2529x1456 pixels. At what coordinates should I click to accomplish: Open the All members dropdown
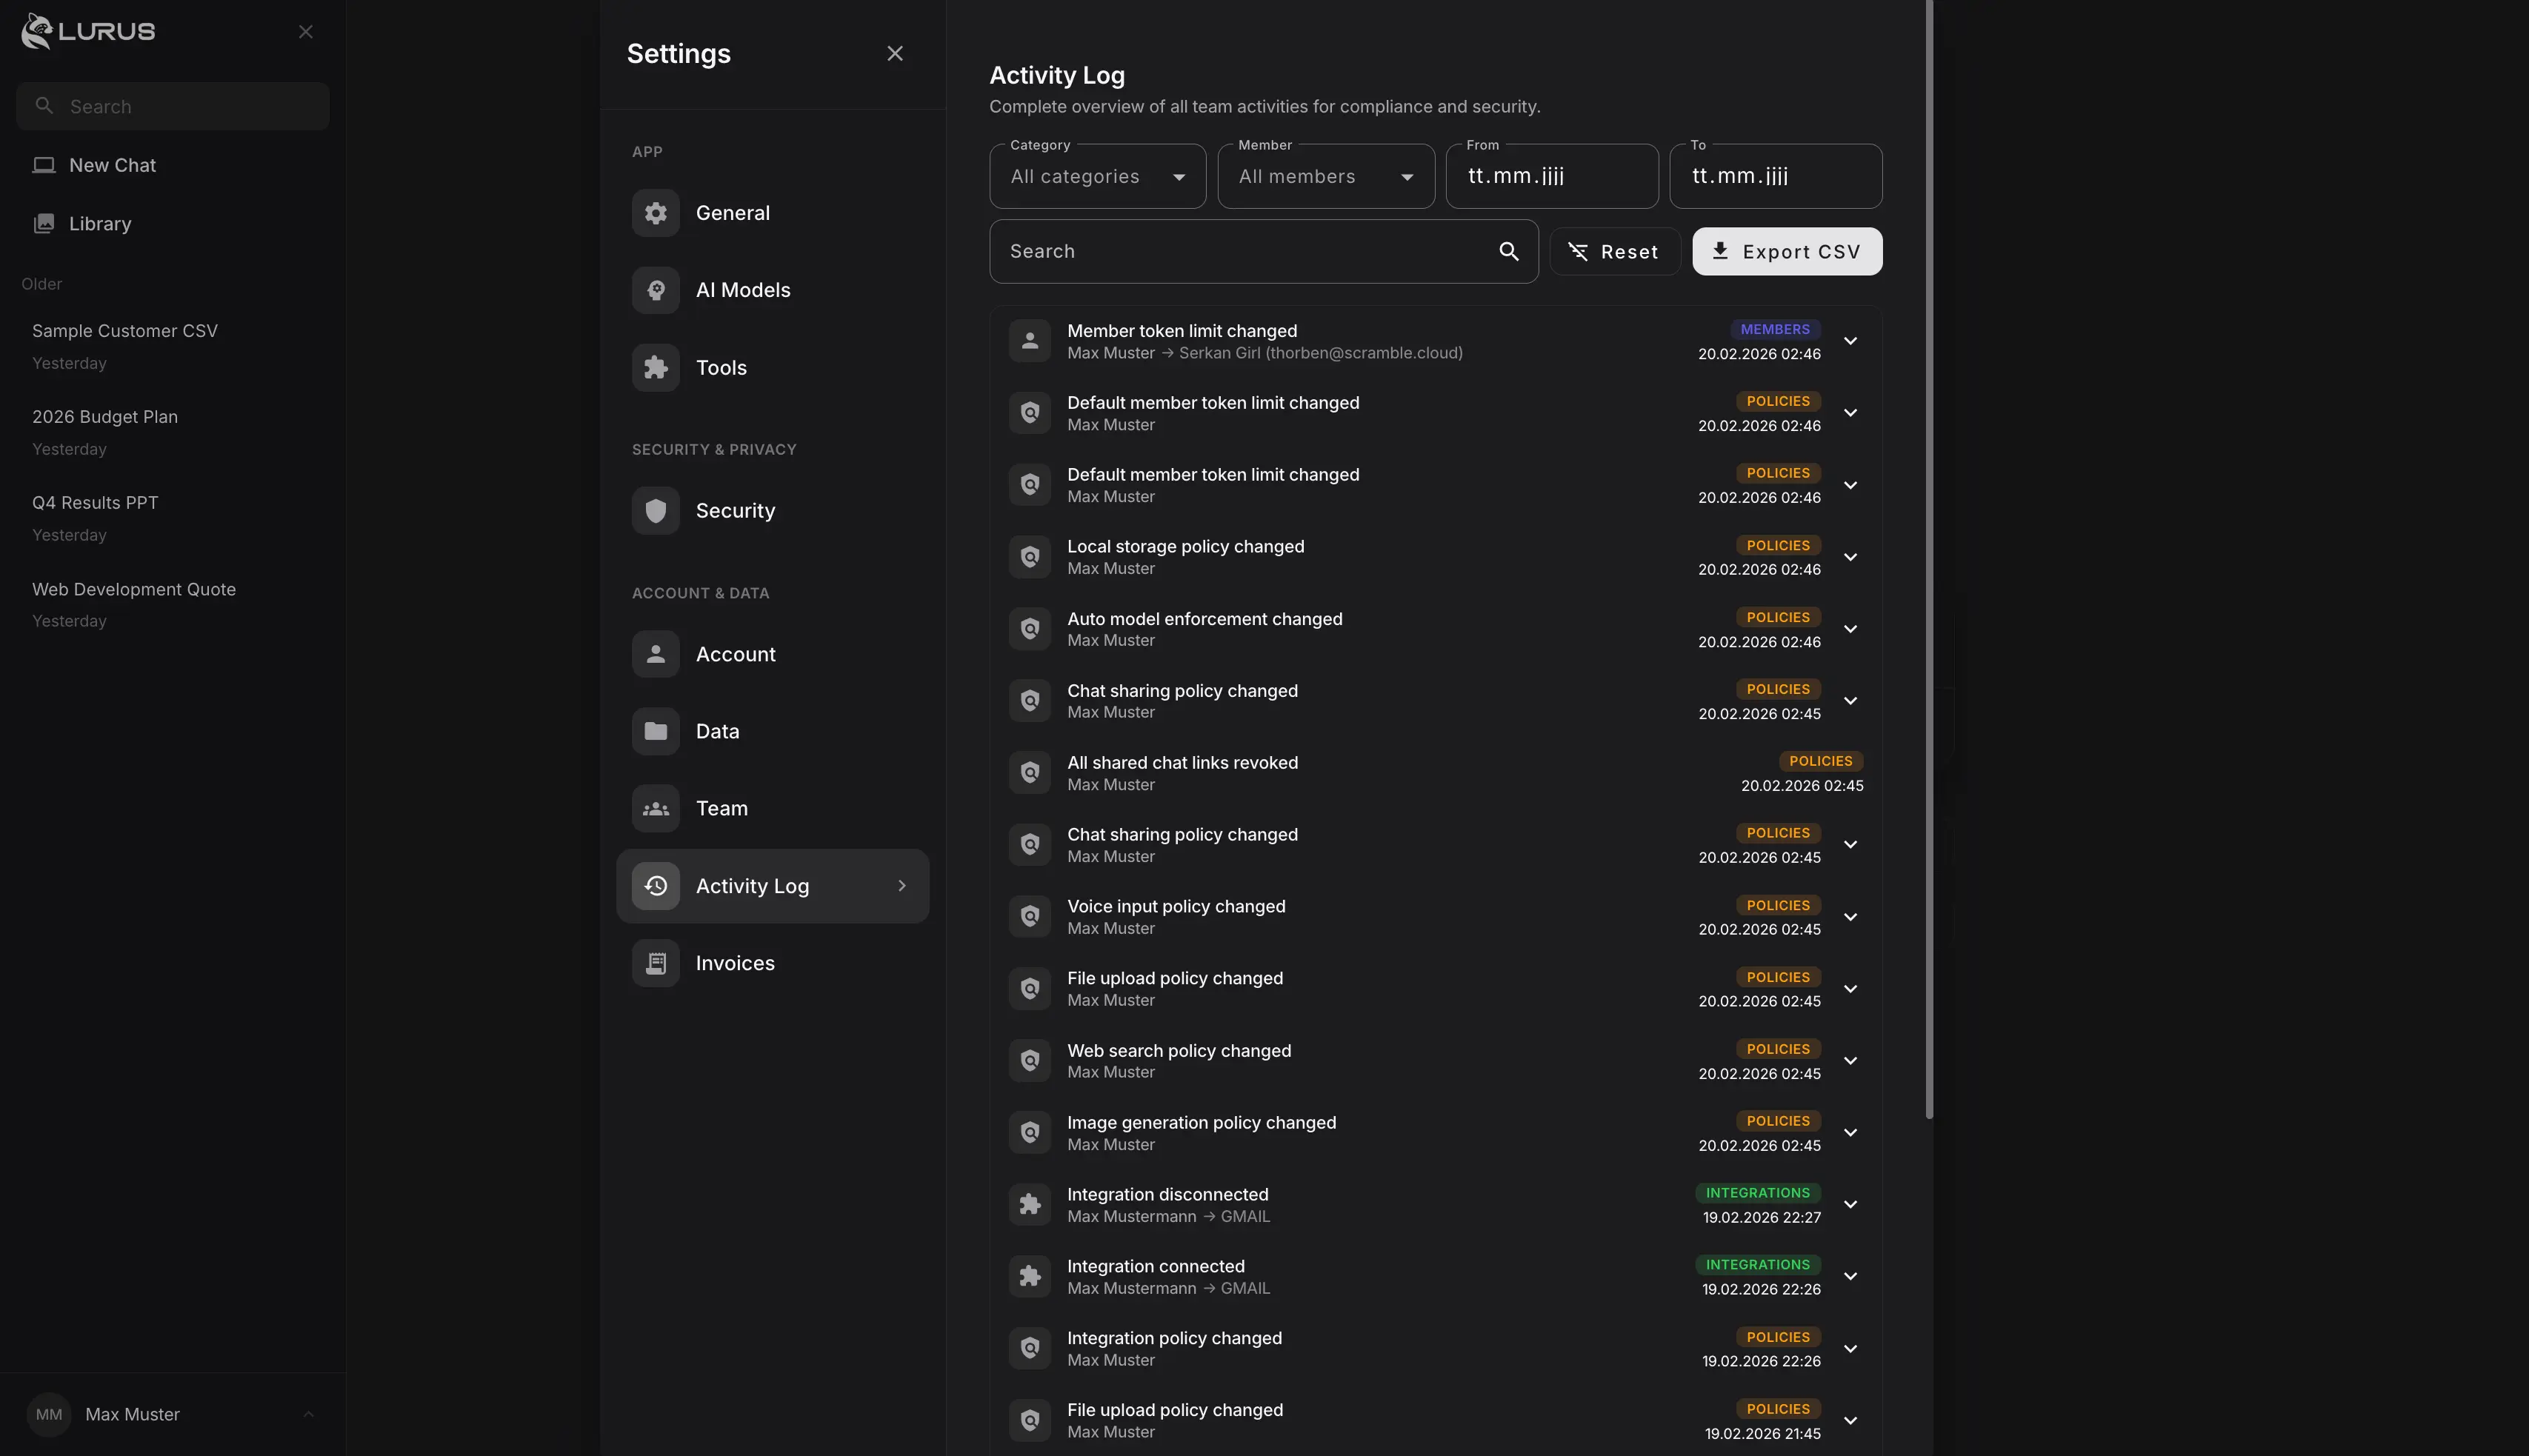1325,176
